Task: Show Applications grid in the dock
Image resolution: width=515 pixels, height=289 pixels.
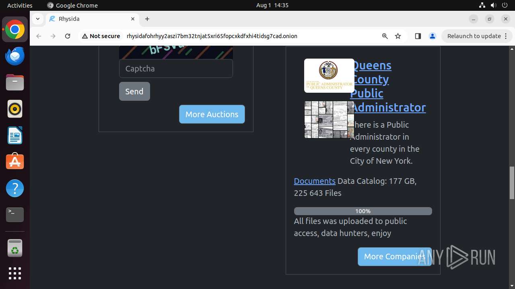Action: (x=15, y=273)
